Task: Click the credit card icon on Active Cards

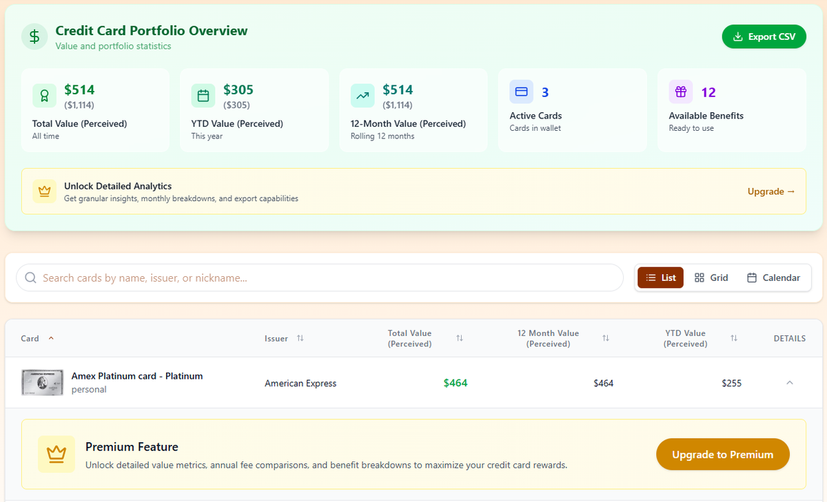Action: (x=521, y=92)
